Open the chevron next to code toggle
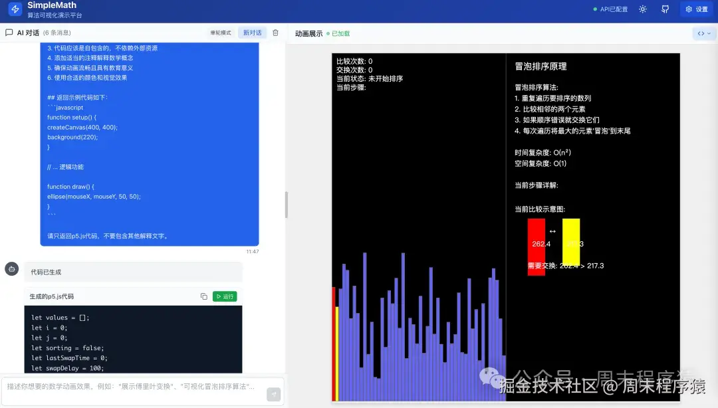Screen dimensions: 718x408 pos(710,32)
